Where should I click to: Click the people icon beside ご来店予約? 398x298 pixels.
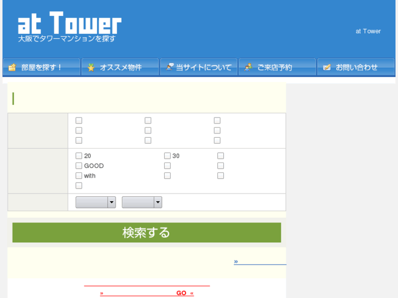click(248, 67)
